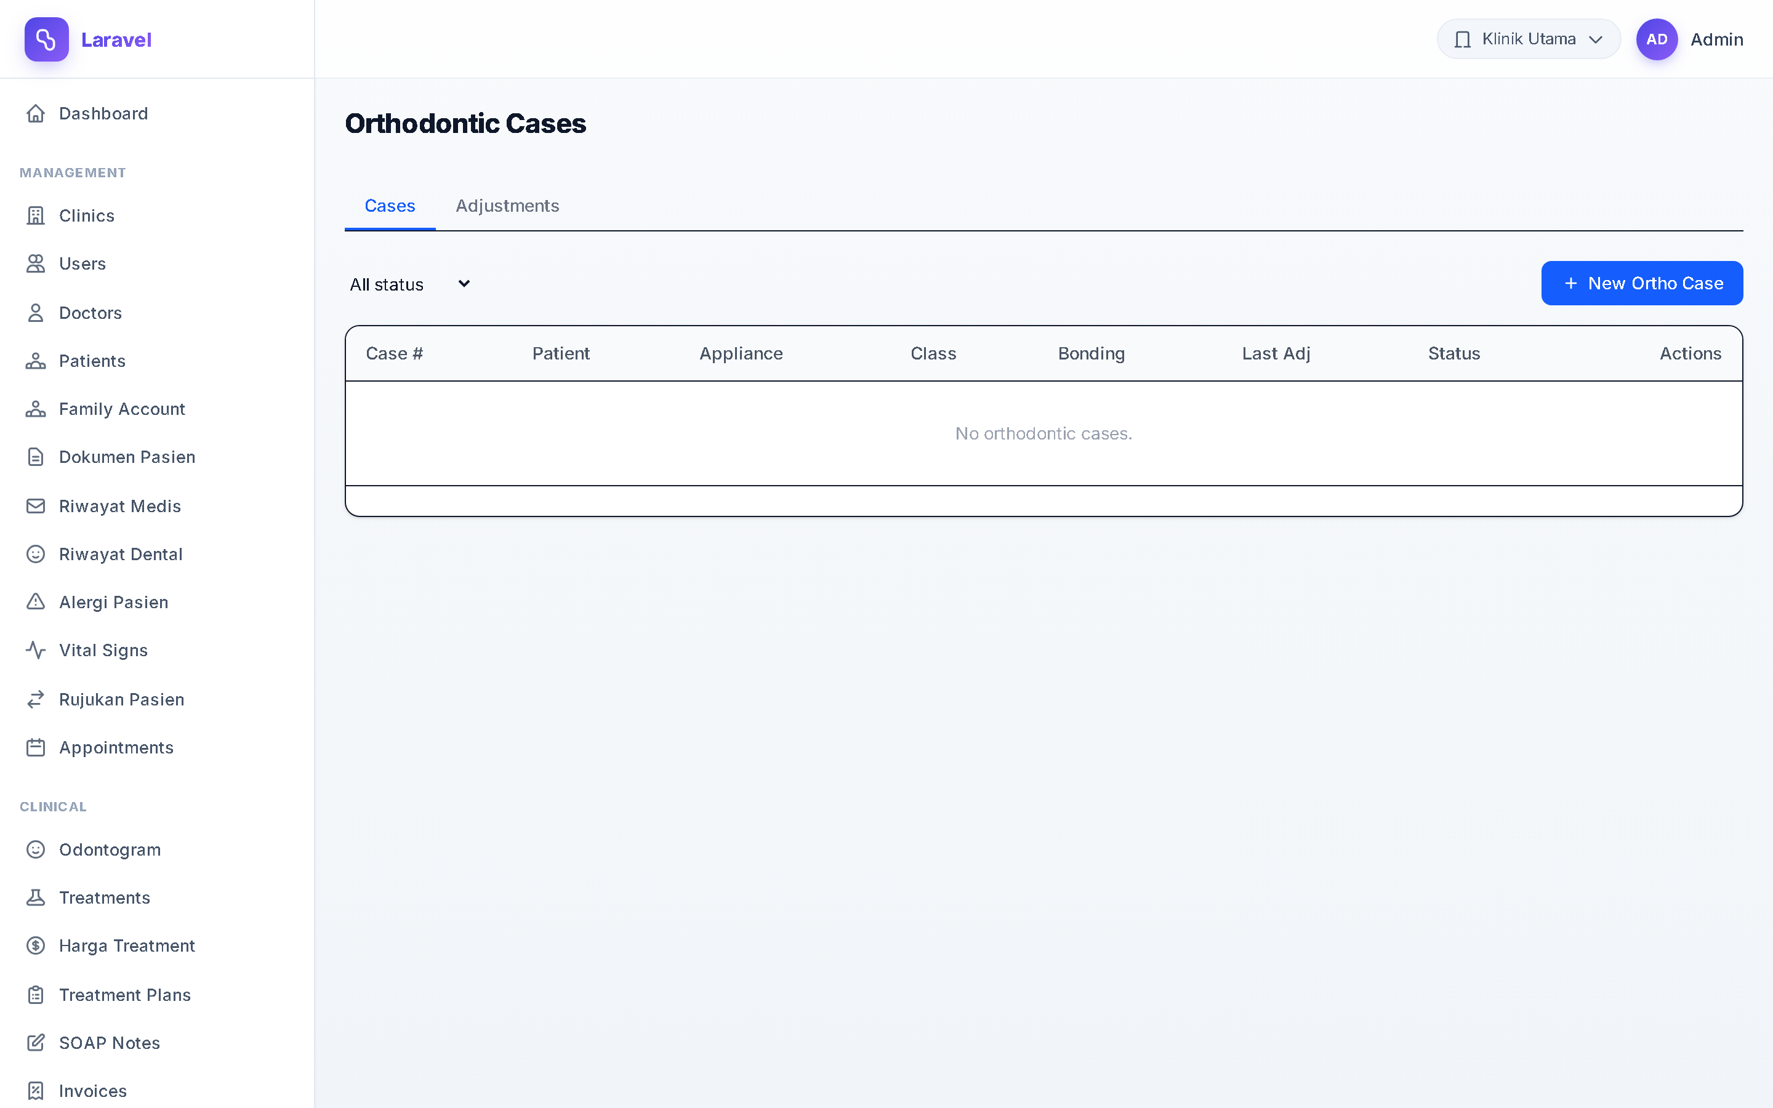Click the Riwayat Dental smiley icon
The height and width of the screenshot is (1108, 1773).
(x=36, y=554)
